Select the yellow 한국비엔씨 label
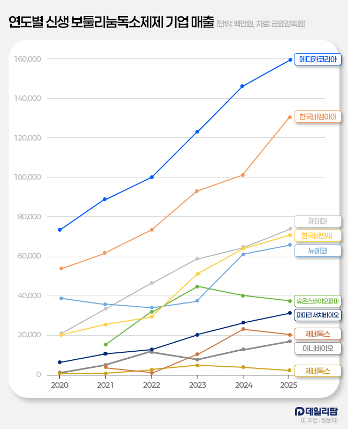 click(318, 235)
